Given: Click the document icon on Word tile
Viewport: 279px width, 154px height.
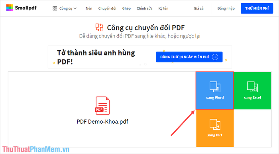Looking at the screenshot, I should tap(215, 87).
